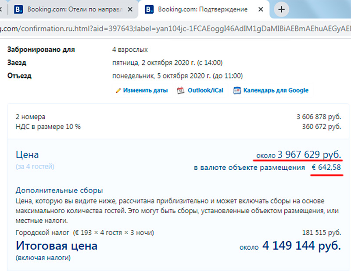Open the Изменить даты link
The width and height of the screenshot is (351, 271).
tap(145, 91)
